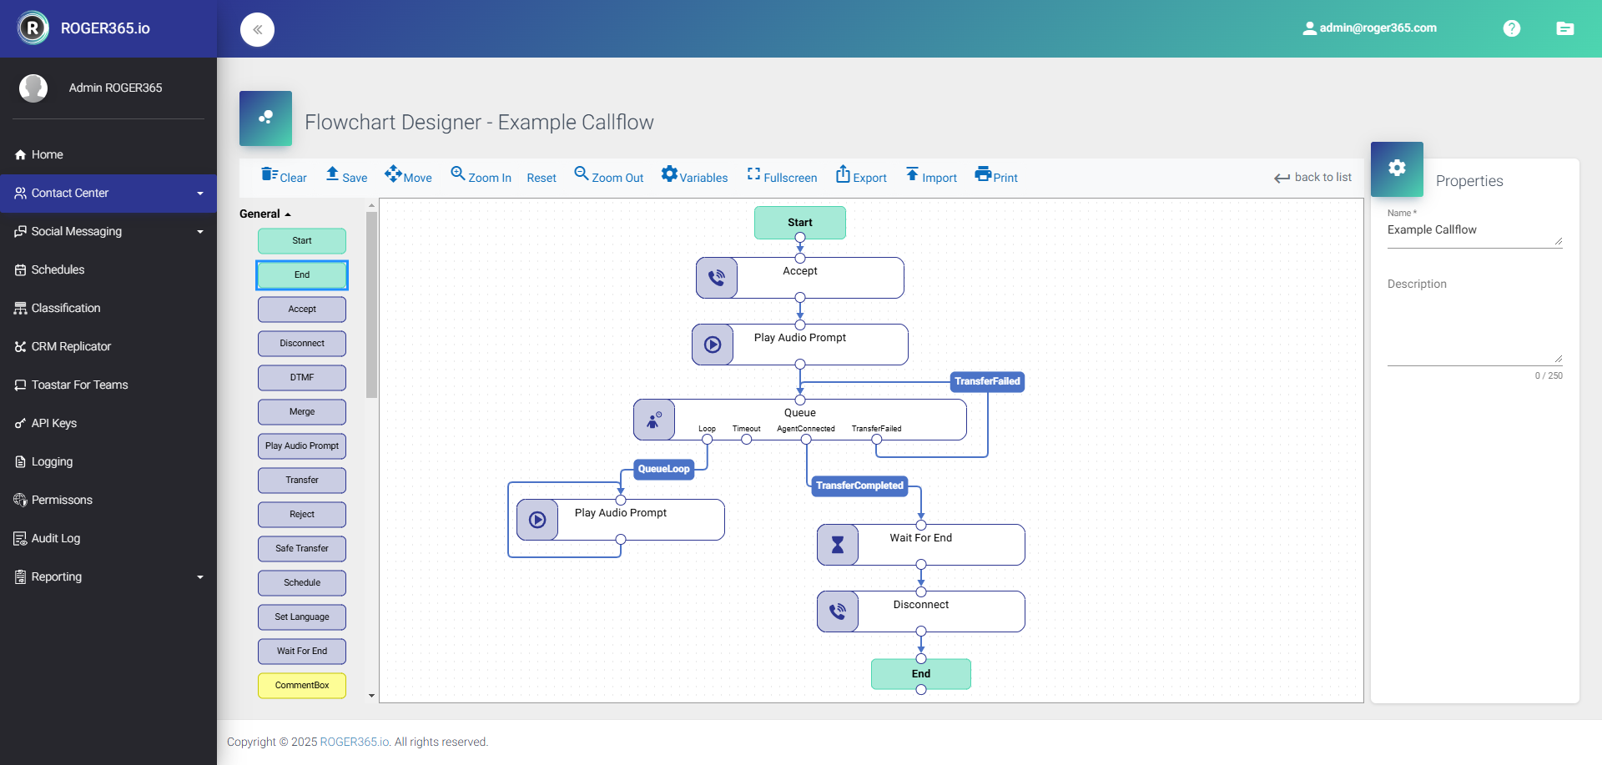Screen dimensions: 1602x765
Task: Click the Queue node agent icon
Action: 654,420
